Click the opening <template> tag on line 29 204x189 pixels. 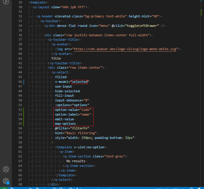click(x=38, y=2)
